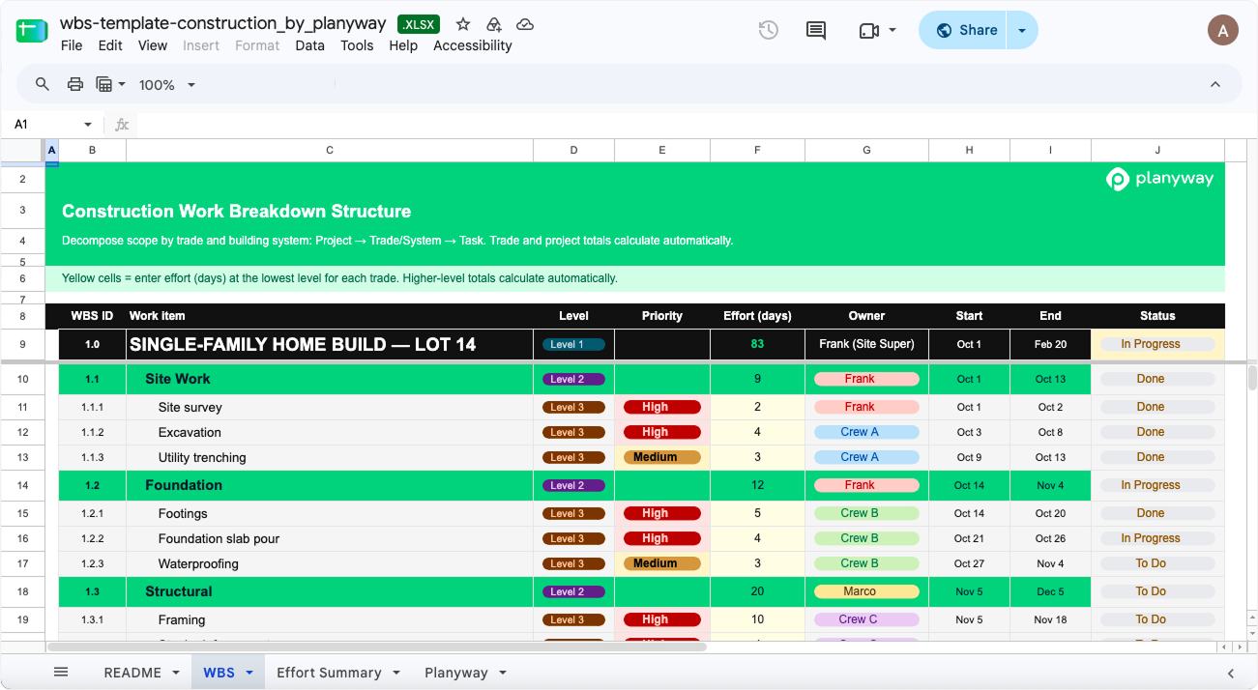Select the 'Footings' work item cell
The width and height of the screenshot is (1258, 690).
[330, 513]
